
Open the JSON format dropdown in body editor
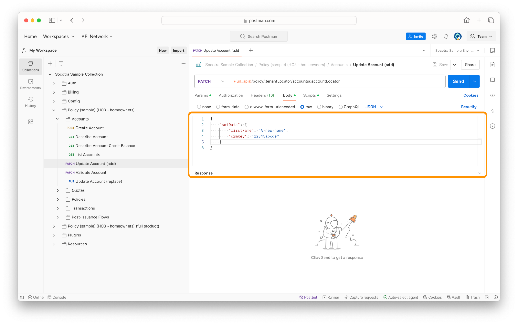[x=374, y=107]
